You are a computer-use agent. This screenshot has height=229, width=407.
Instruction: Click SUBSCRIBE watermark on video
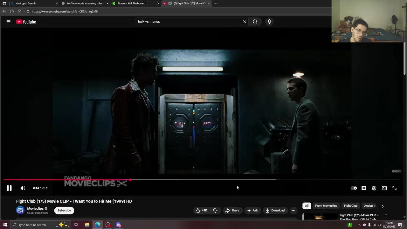396,171
